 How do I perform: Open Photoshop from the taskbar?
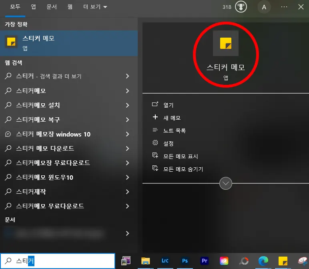pos(185,261)
